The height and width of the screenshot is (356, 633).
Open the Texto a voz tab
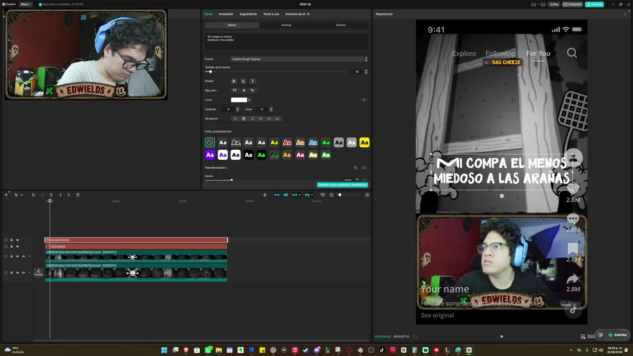[x=271, y=14]
